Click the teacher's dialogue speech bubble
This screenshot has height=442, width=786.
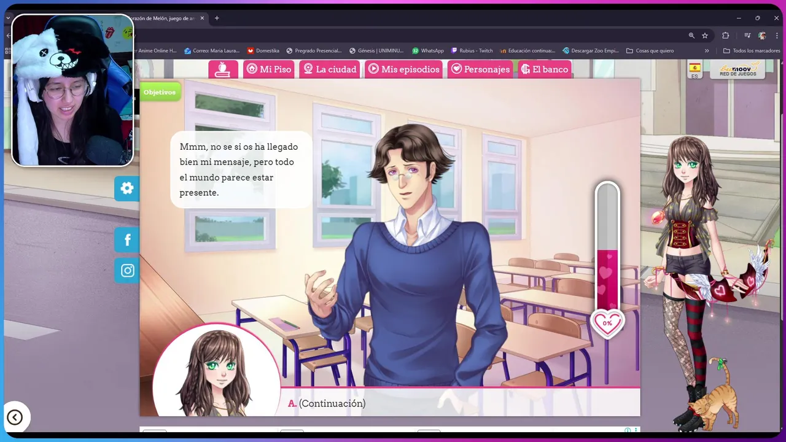click(241, 169)
